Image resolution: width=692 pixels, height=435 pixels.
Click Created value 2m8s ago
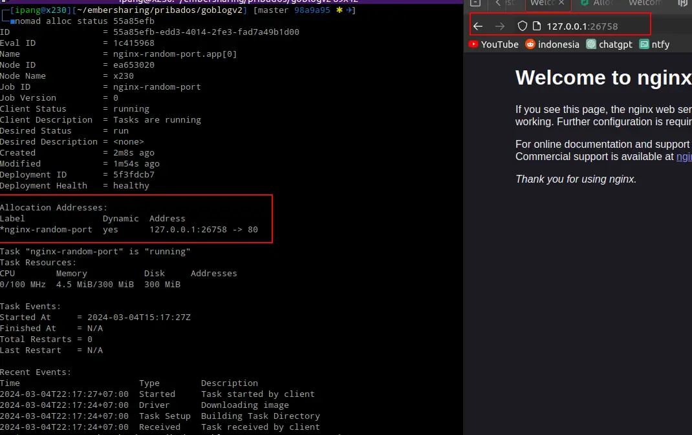click(134, 153)
